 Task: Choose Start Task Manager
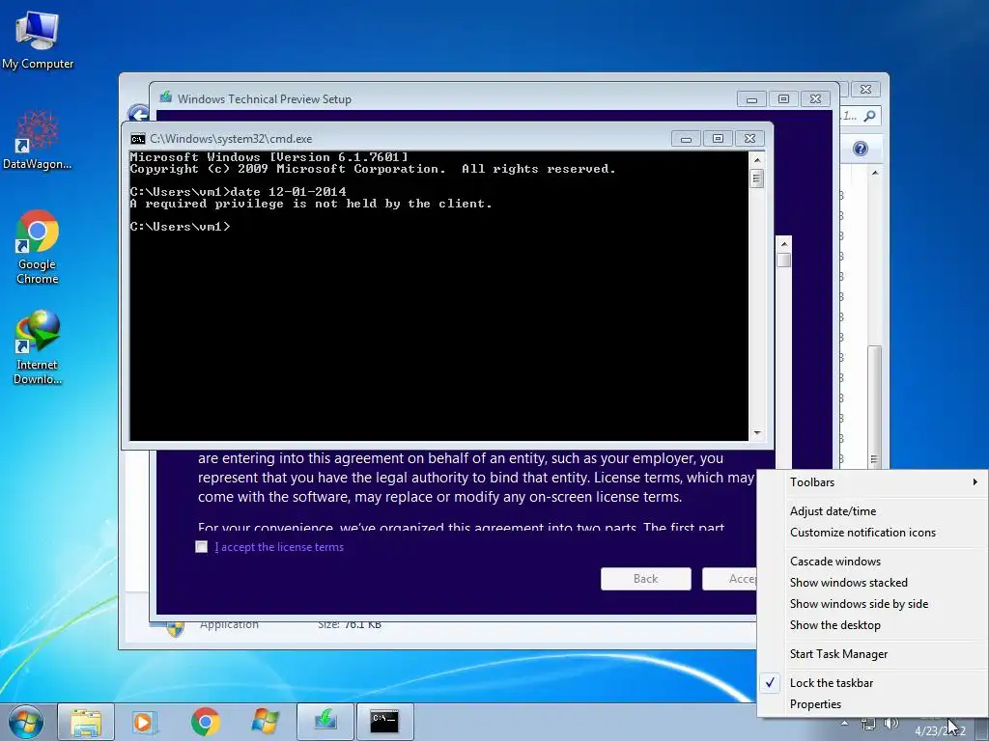(873, 654)
